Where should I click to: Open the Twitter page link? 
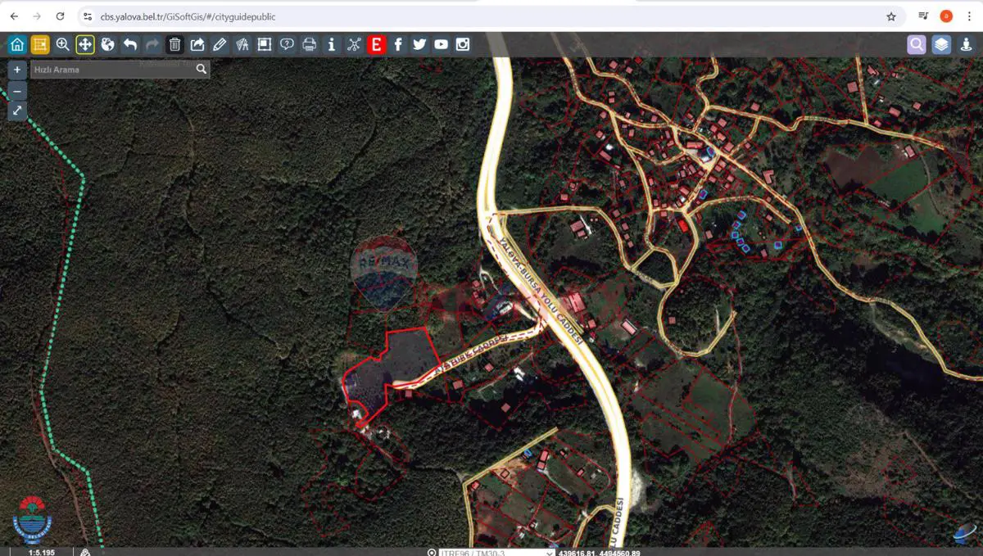[x=419, y=45]
